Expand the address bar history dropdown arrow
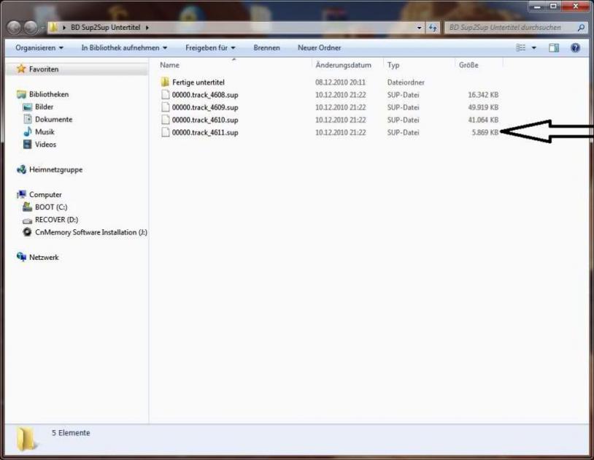594x460 pixels. click(419, 28)
